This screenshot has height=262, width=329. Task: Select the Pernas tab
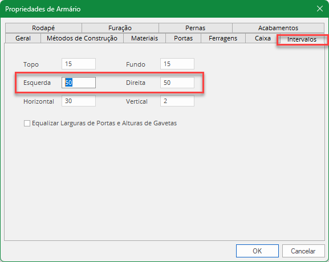196,28
